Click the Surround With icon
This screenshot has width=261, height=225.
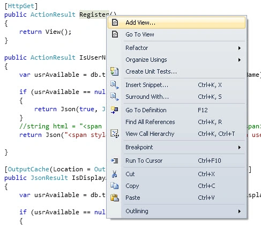[x=115, y=97]
